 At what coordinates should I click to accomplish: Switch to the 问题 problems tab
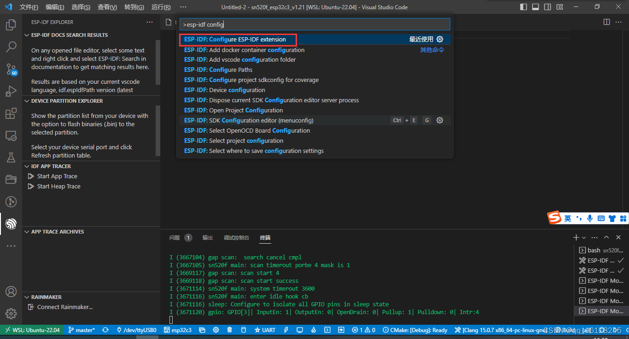coord(175,238)
